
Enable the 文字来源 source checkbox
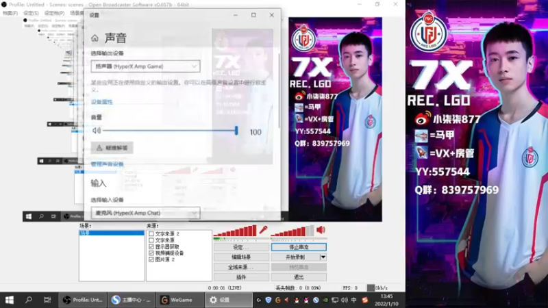[x=151, y=240]
